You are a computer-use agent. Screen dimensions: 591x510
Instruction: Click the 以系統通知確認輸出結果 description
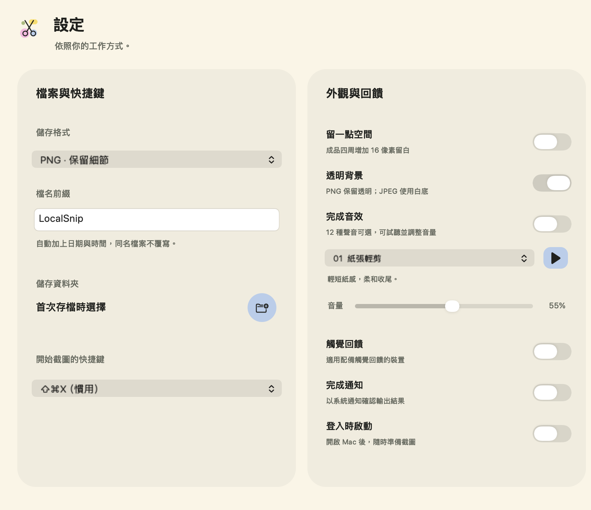365,401
